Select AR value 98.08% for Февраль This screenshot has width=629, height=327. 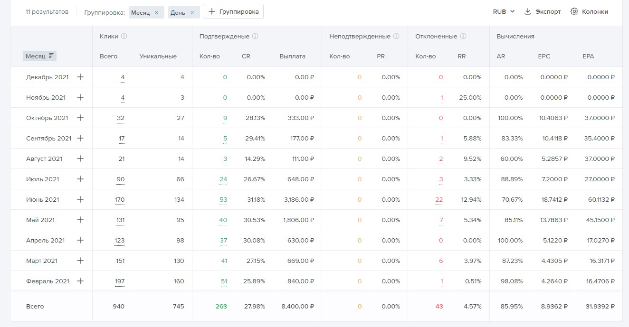(x=512, y=281)
